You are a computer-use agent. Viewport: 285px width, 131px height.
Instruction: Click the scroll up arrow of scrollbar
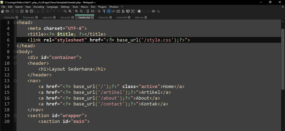pos(283,21)
